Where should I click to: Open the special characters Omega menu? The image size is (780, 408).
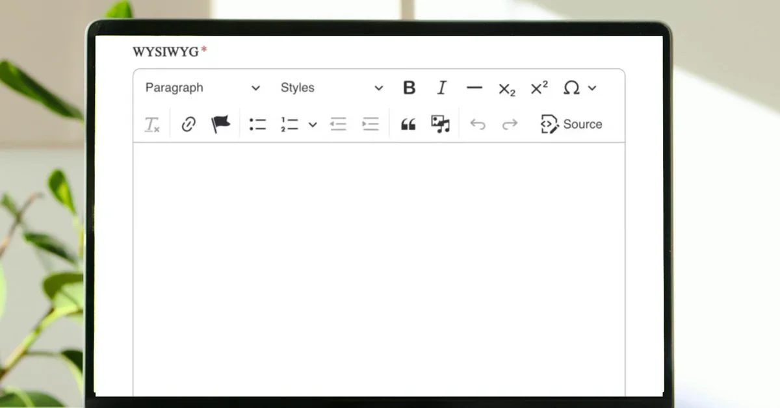click(578, 88)
